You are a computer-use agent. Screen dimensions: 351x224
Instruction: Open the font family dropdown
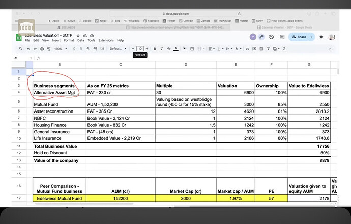point(118,49)
